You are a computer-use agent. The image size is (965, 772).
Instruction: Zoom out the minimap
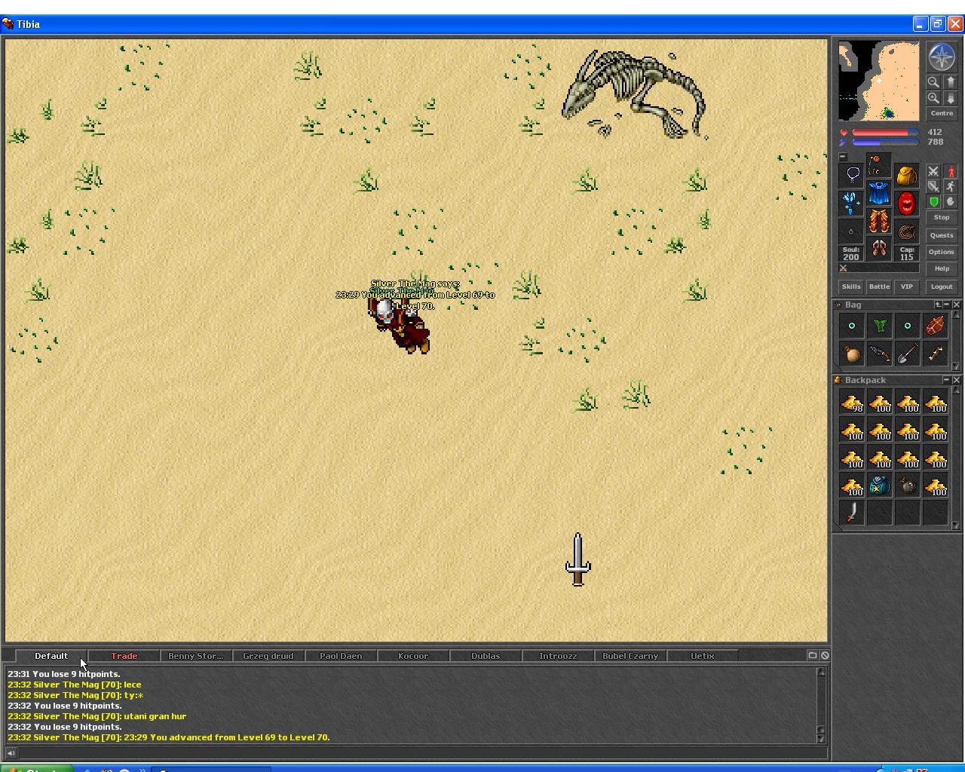tap(933, 82)
